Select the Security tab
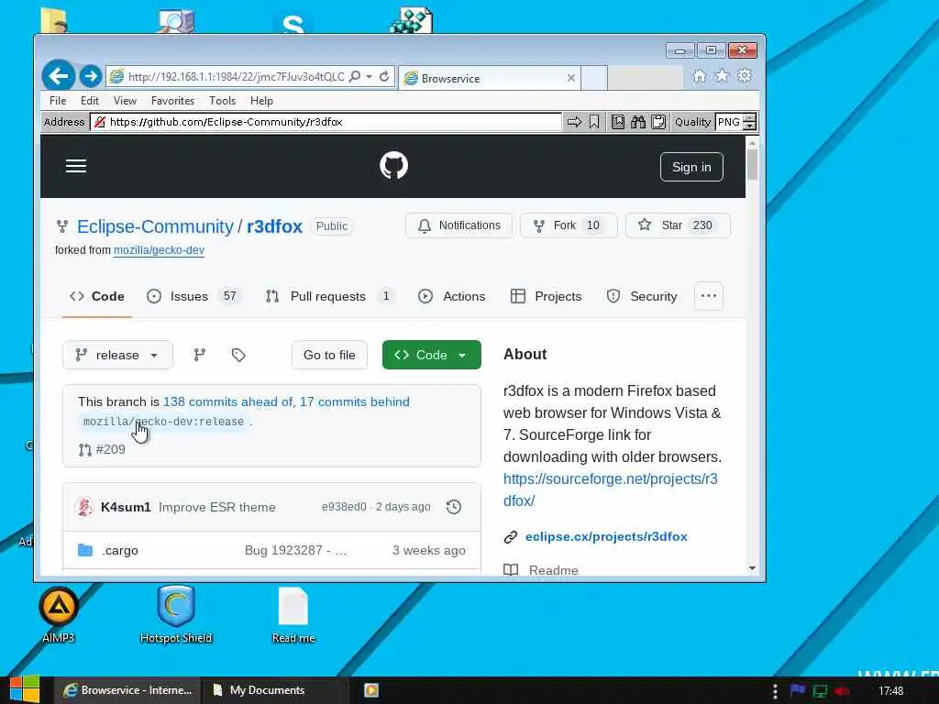Screen dimensions: 939x704 tap(642, 296)
